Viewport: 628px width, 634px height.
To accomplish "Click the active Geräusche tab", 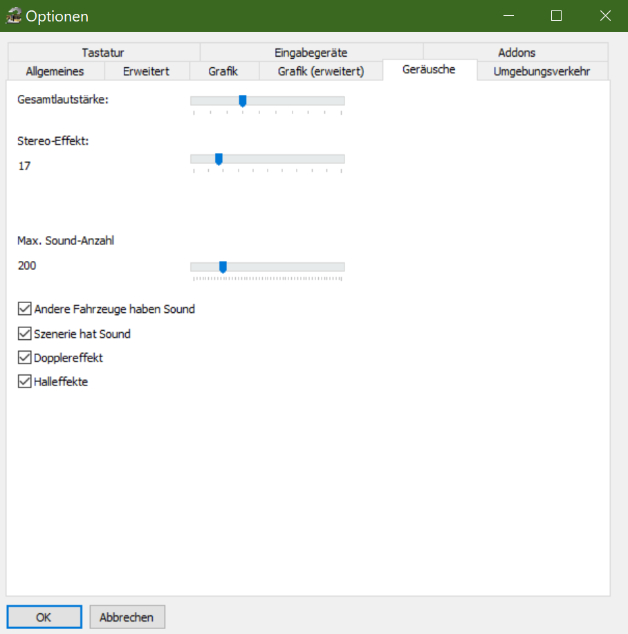I will point(428,70).
